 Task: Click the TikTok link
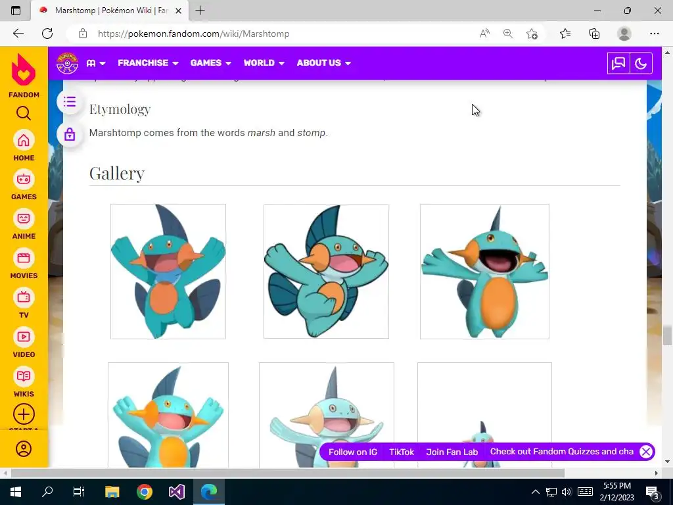pyautogui.click(x=402, y=452)
